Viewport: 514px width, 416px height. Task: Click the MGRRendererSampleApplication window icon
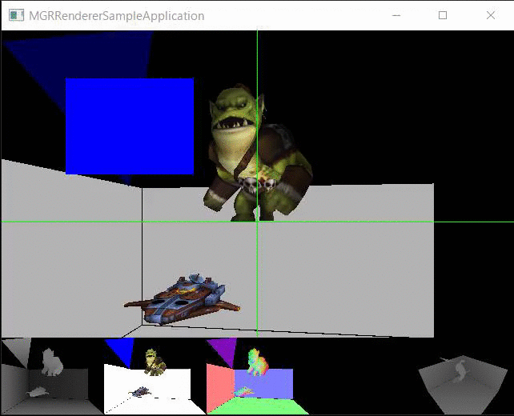(x=16, y=15)
